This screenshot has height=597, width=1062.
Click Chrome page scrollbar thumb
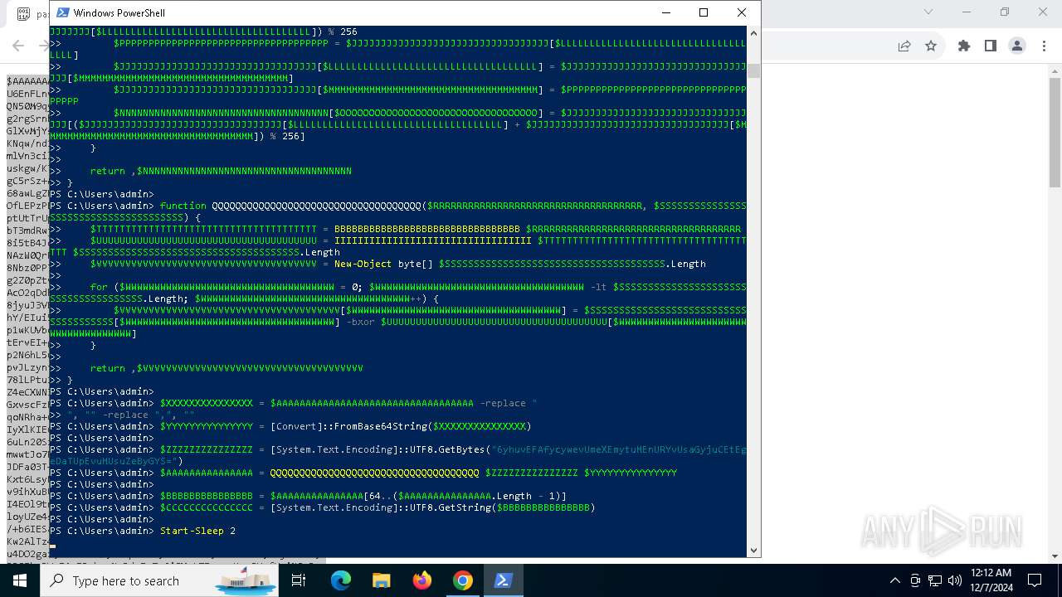1055,133
